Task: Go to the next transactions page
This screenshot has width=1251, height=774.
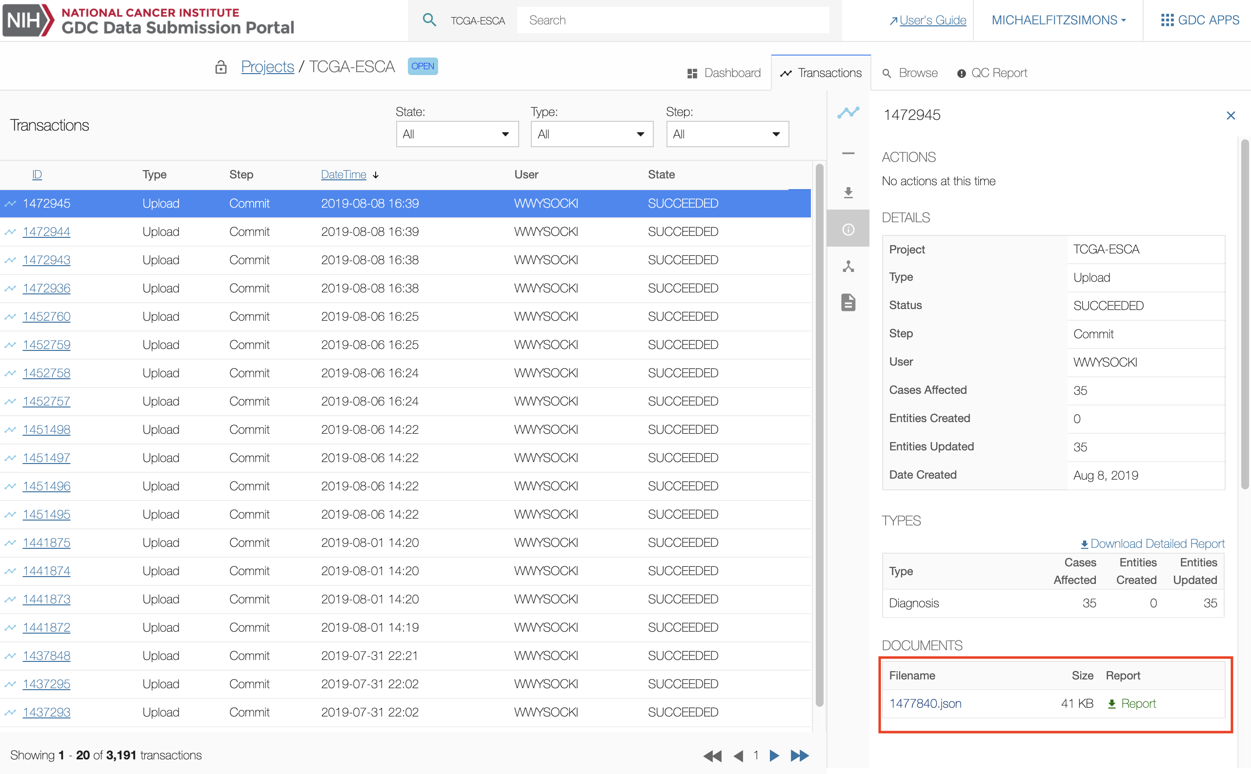Action: point(774,755)
